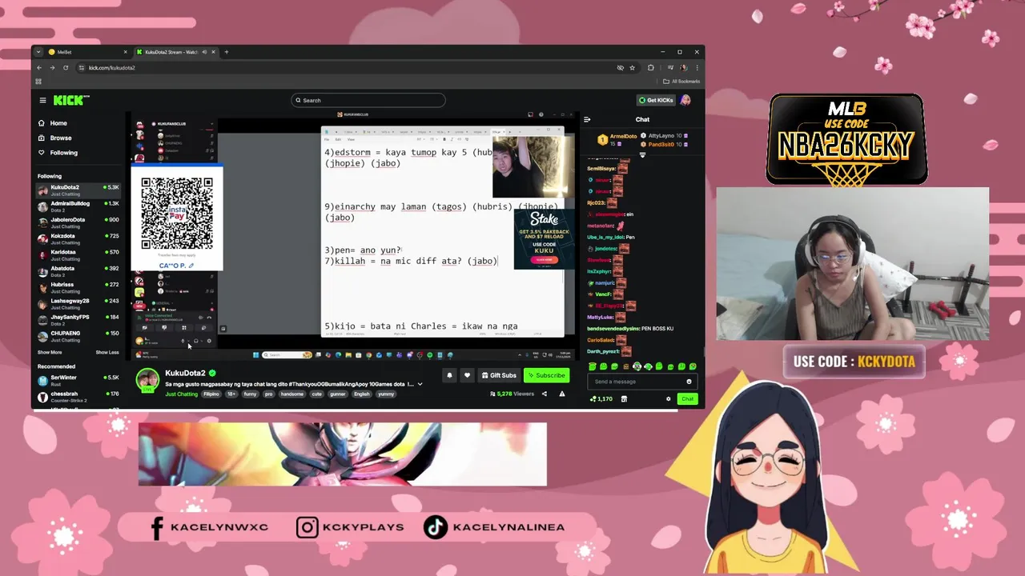Switch to the MelBet tab
1025x576 pixels.
click(x=86, y=52)
